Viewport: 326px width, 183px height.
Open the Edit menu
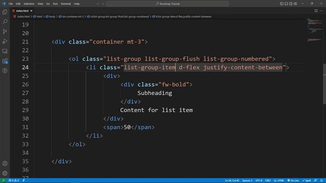tap(18, 4)
